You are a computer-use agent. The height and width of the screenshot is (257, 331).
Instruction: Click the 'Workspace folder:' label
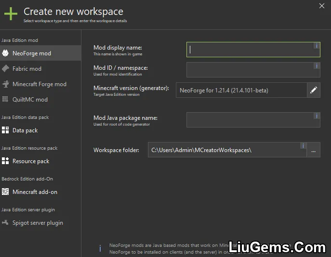click(116, 150)
